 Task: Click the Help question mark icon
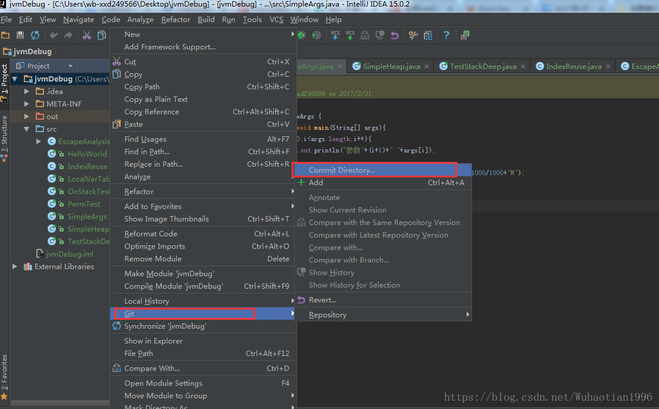click(x=446, y=35)
